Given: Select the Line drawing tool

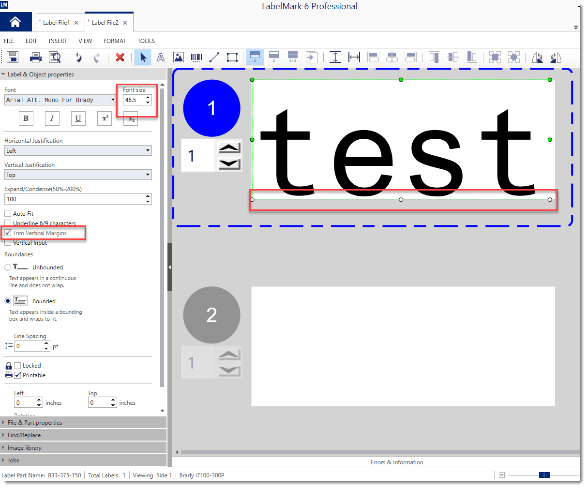Looking at the screenshot, I should pyautogui.click(x=214, y=58).
